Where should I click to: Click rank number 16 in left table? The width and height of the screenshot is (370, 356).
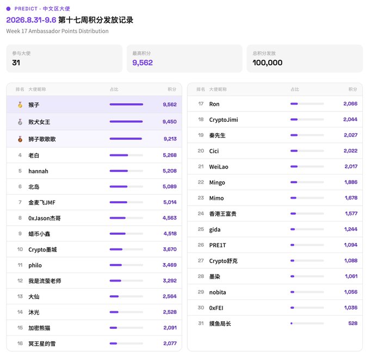[20, 343]
